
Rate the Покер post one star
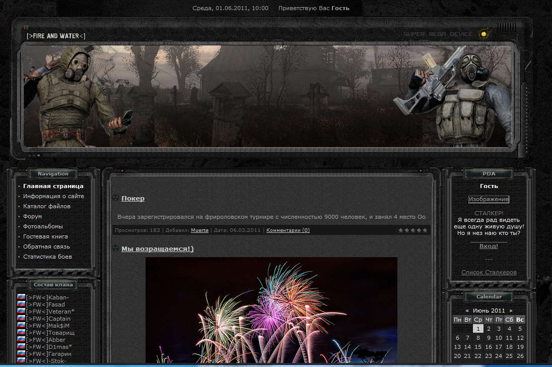point(400,230)
